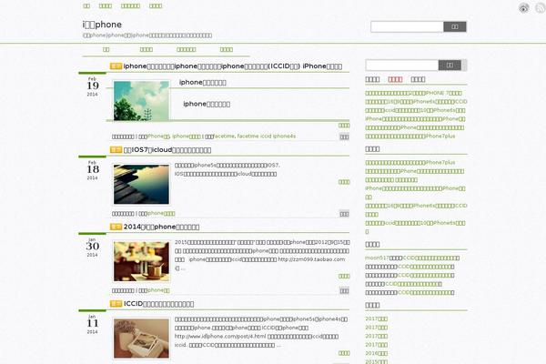
Task: Select the sidebar tab before the red one
Action: tap(372, 79)
